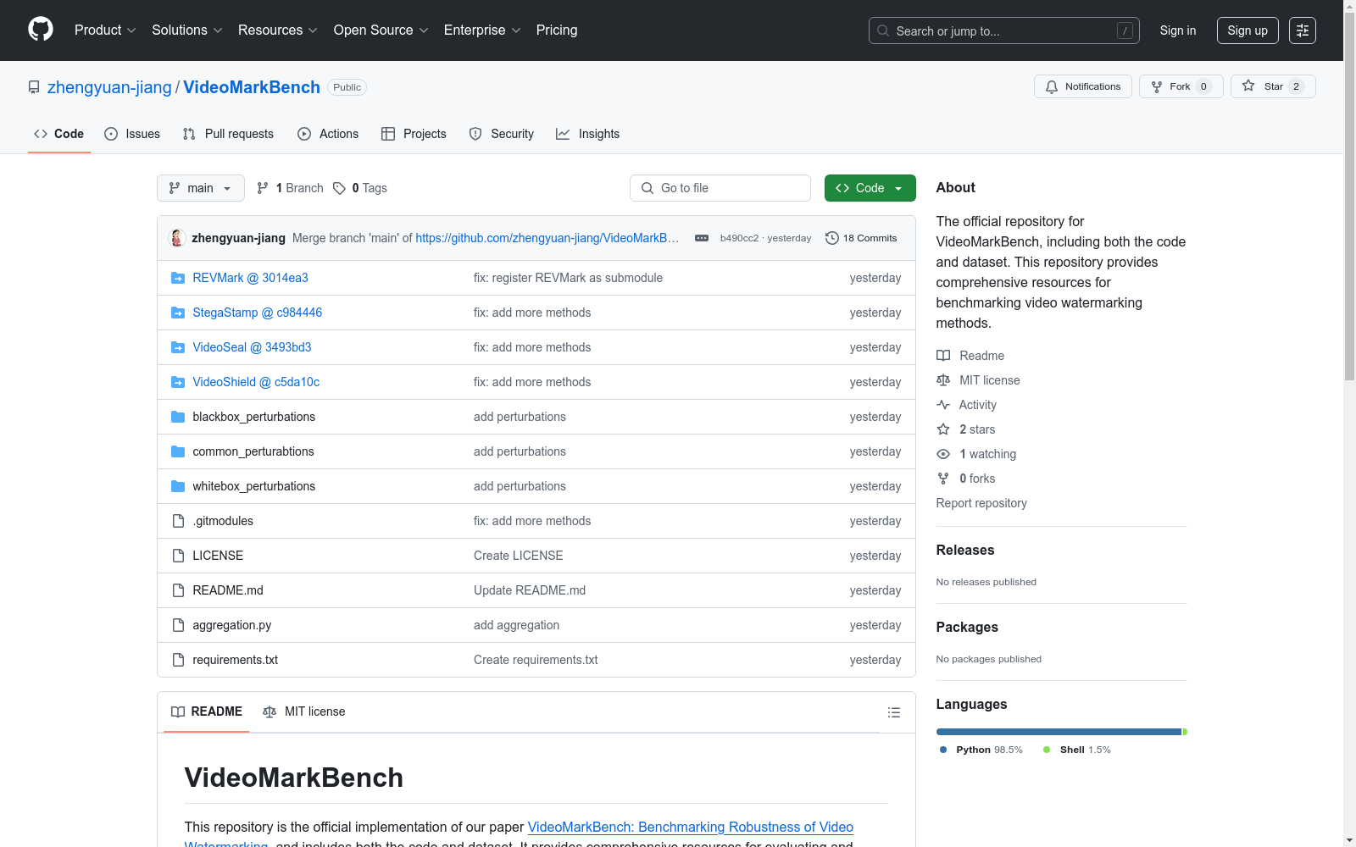The image size is (1356, 847).
Task: Click zhengyuan-jiang's avatar in commit bar
Action: pos(178,238)
